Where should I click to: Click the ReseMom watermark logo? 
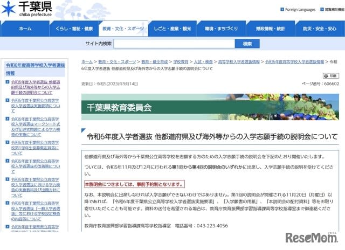pos(312,237)
